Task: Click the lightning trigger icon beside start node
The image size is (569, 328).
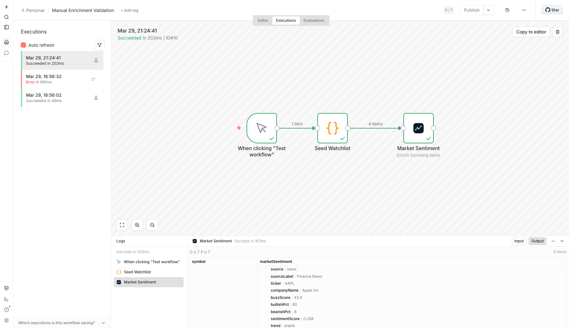Action: coord(239,128)
